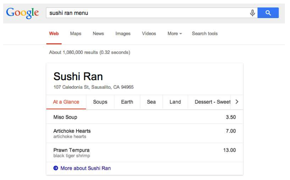Switch to Maps results

76,33
